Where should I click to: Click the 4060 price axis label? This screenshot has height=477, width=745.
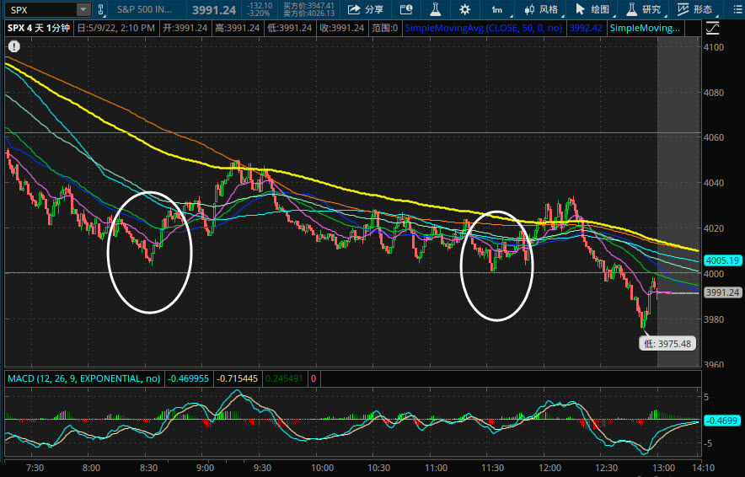[x=714, y=137]
